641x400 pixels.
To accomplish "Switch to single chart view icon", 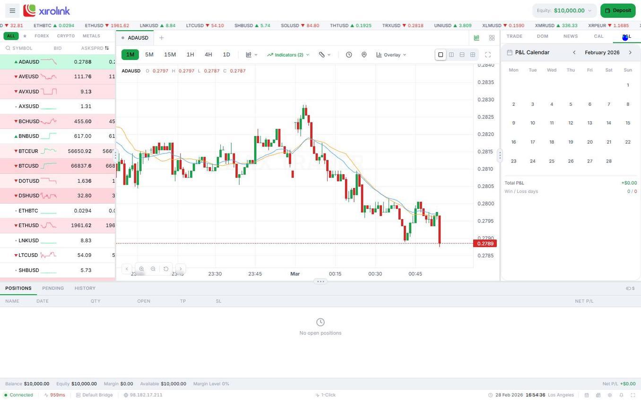I will pyautogui.click(x=476, y=38).
